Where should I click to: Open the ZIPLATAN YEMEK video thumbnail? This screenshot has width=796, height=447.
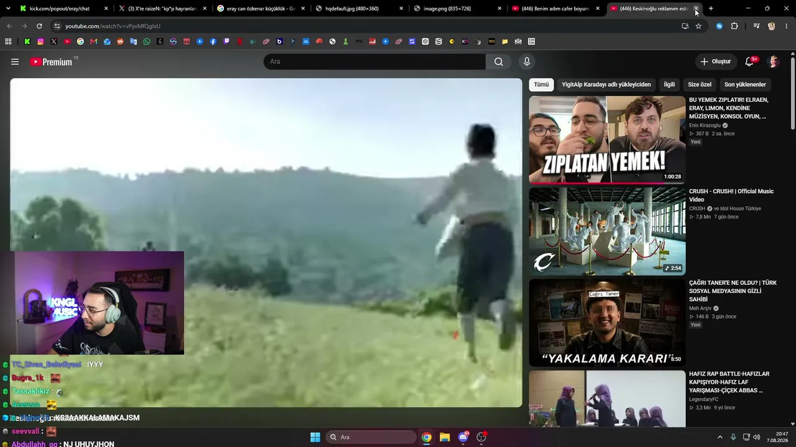[x=607, y=140]
